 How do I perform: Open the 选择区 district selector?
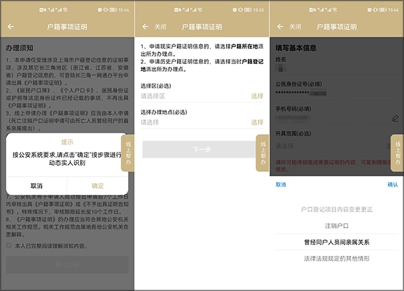click(x=202, y=96)
